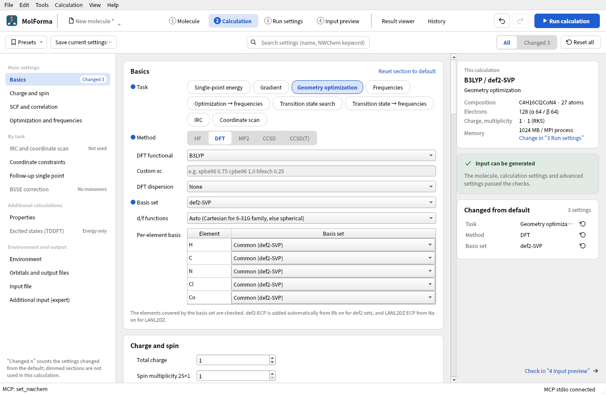Click Run calculation button
The height and width of the screenshot is (395, 606).
tap(567, 21)
